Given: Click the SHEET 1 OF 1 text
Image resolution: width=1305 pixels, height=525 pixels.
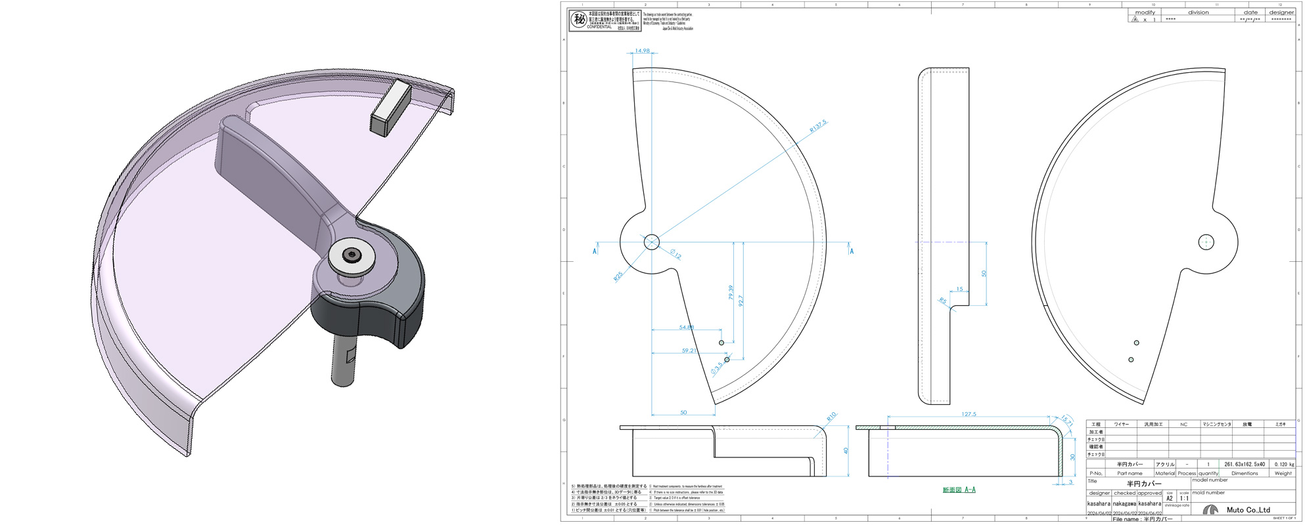Looking at the screenshot, I should [x=1284, y=518].
